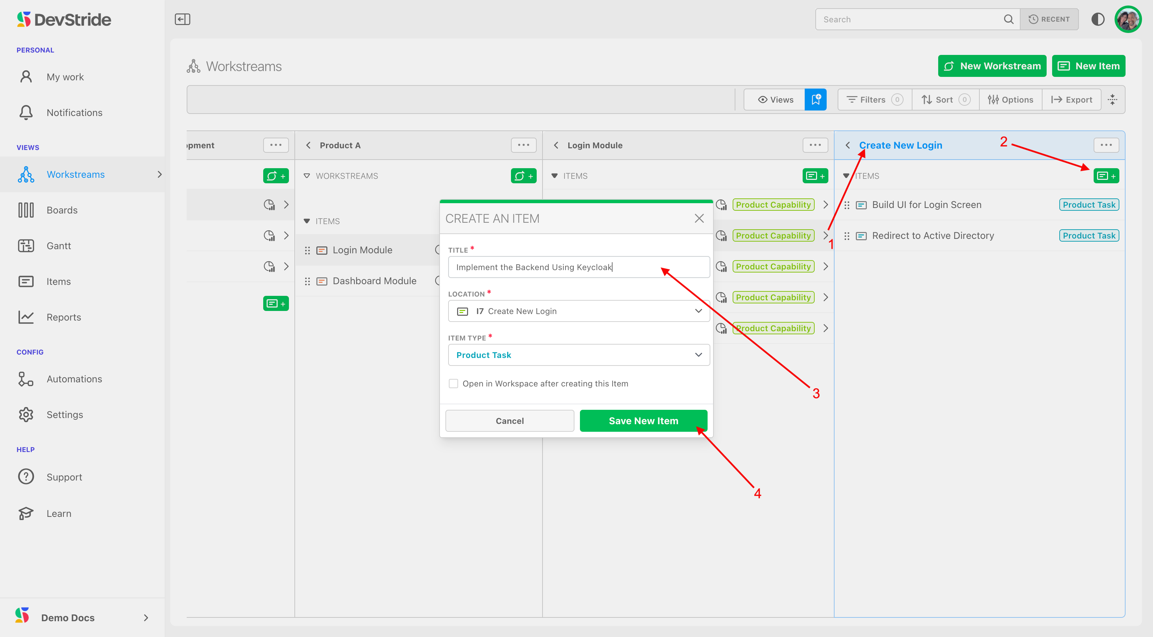
Task: Click the Title input field
Action: tap(578, 267)
